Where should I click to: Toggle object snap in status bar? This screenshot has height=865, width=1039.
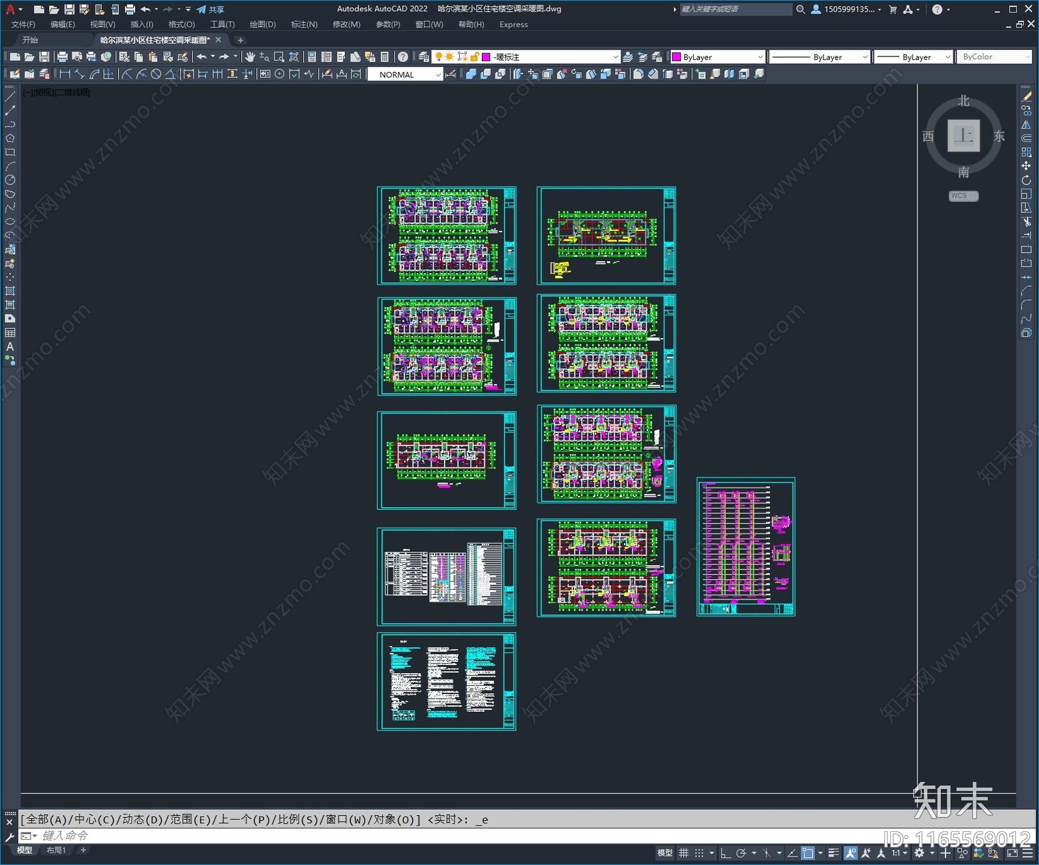pos(807,853)
